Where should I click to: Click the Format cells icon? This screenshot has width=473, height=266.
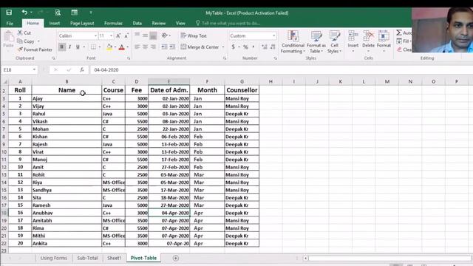pyautogui.click(x=384, y=36)
